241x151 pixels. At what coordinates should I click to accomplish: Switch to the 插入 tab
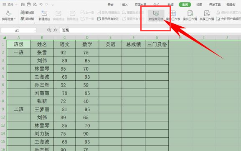point(124,5)
